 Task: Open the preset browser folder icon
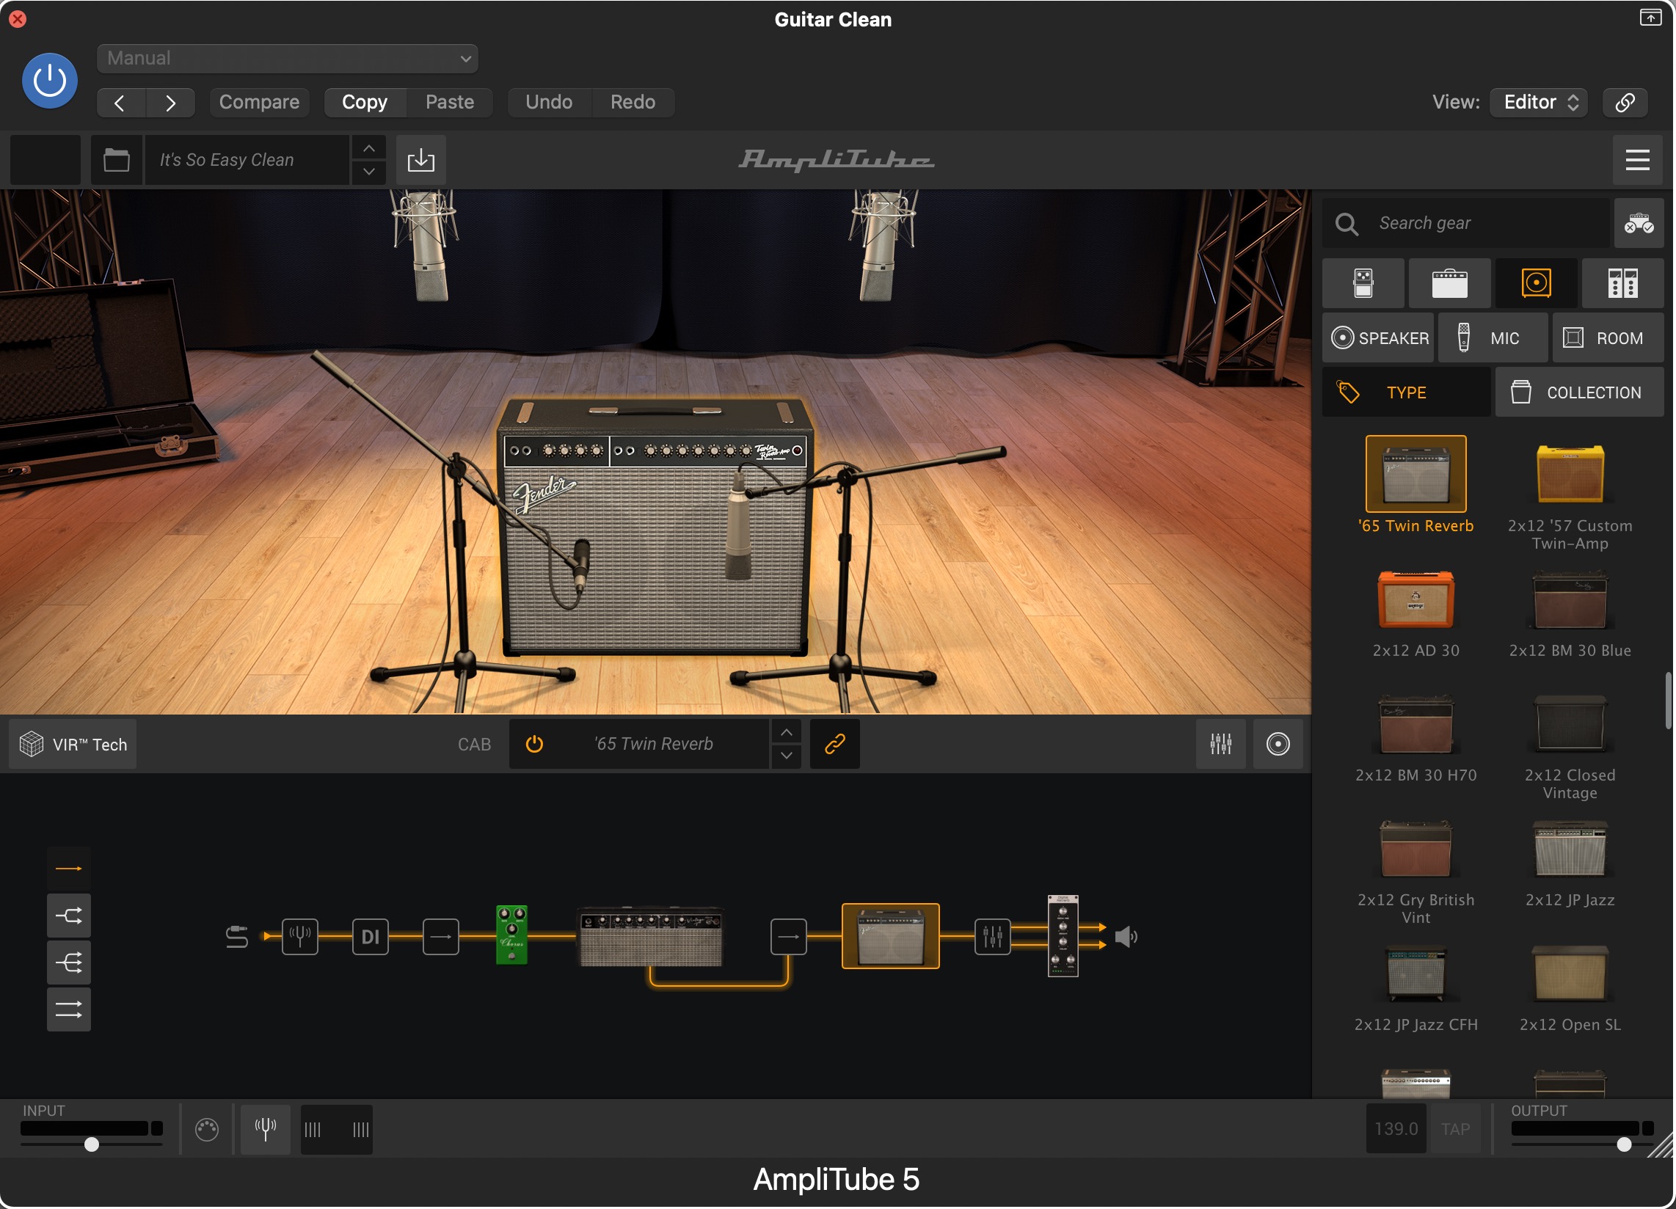click(x=116, y=160)
